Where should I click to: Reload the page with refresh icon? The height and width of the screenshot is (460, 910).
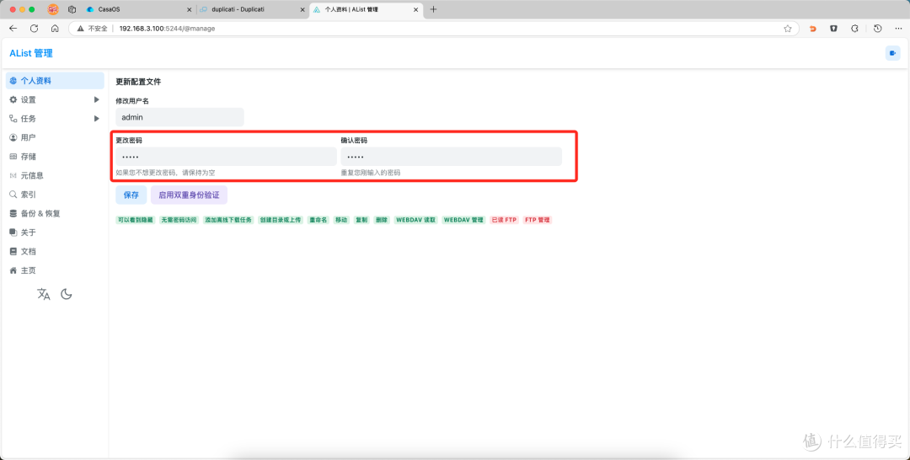click(x=35, y=29)
